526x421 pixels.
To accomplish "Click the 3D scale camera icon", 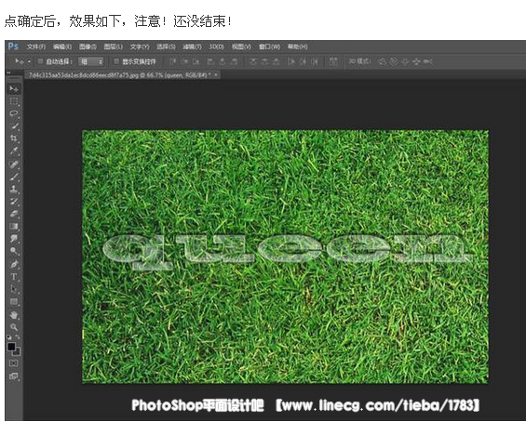I will [x=427, y=61].
